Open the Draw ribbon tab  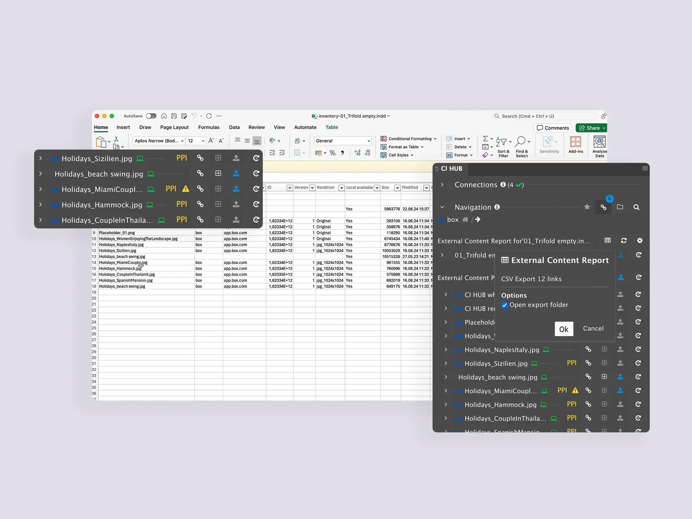tap(145, 127)
